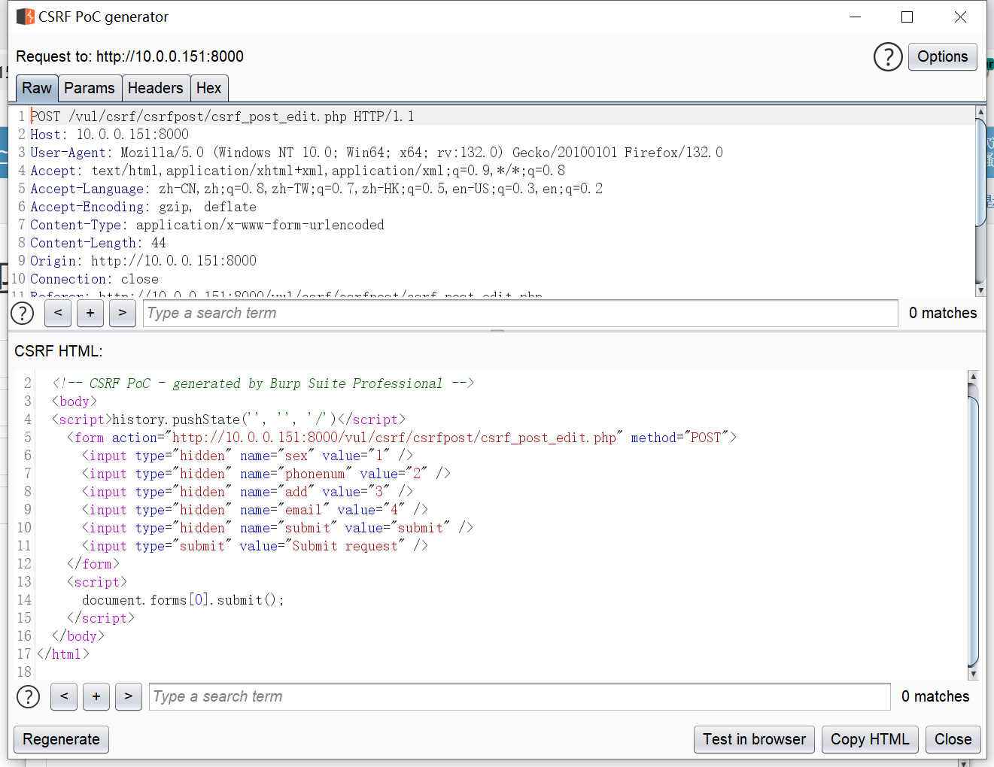Click the help icon beside the request search bar
Viewport: 994px width, 767px height.
click(x=23, y=313)
